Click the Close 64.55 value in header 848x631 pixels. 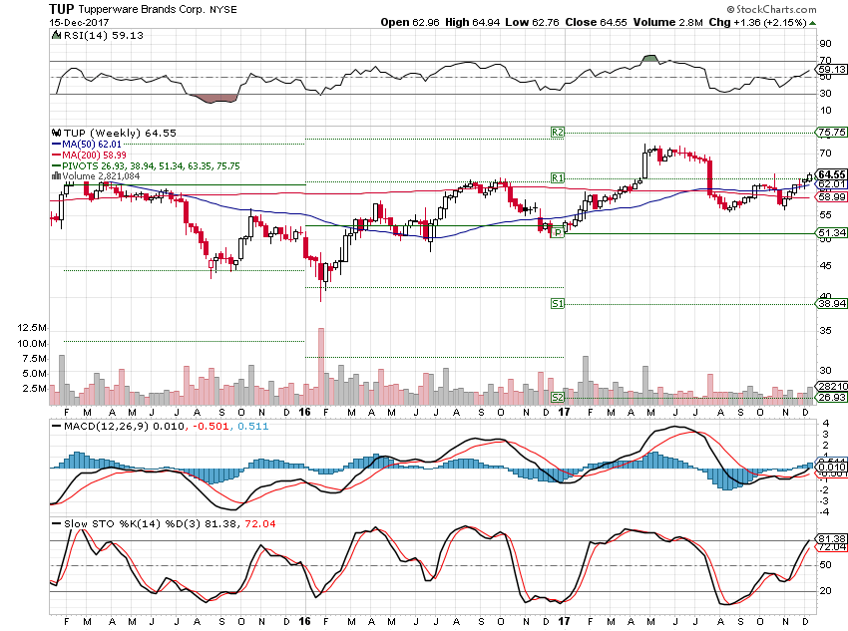596,22
